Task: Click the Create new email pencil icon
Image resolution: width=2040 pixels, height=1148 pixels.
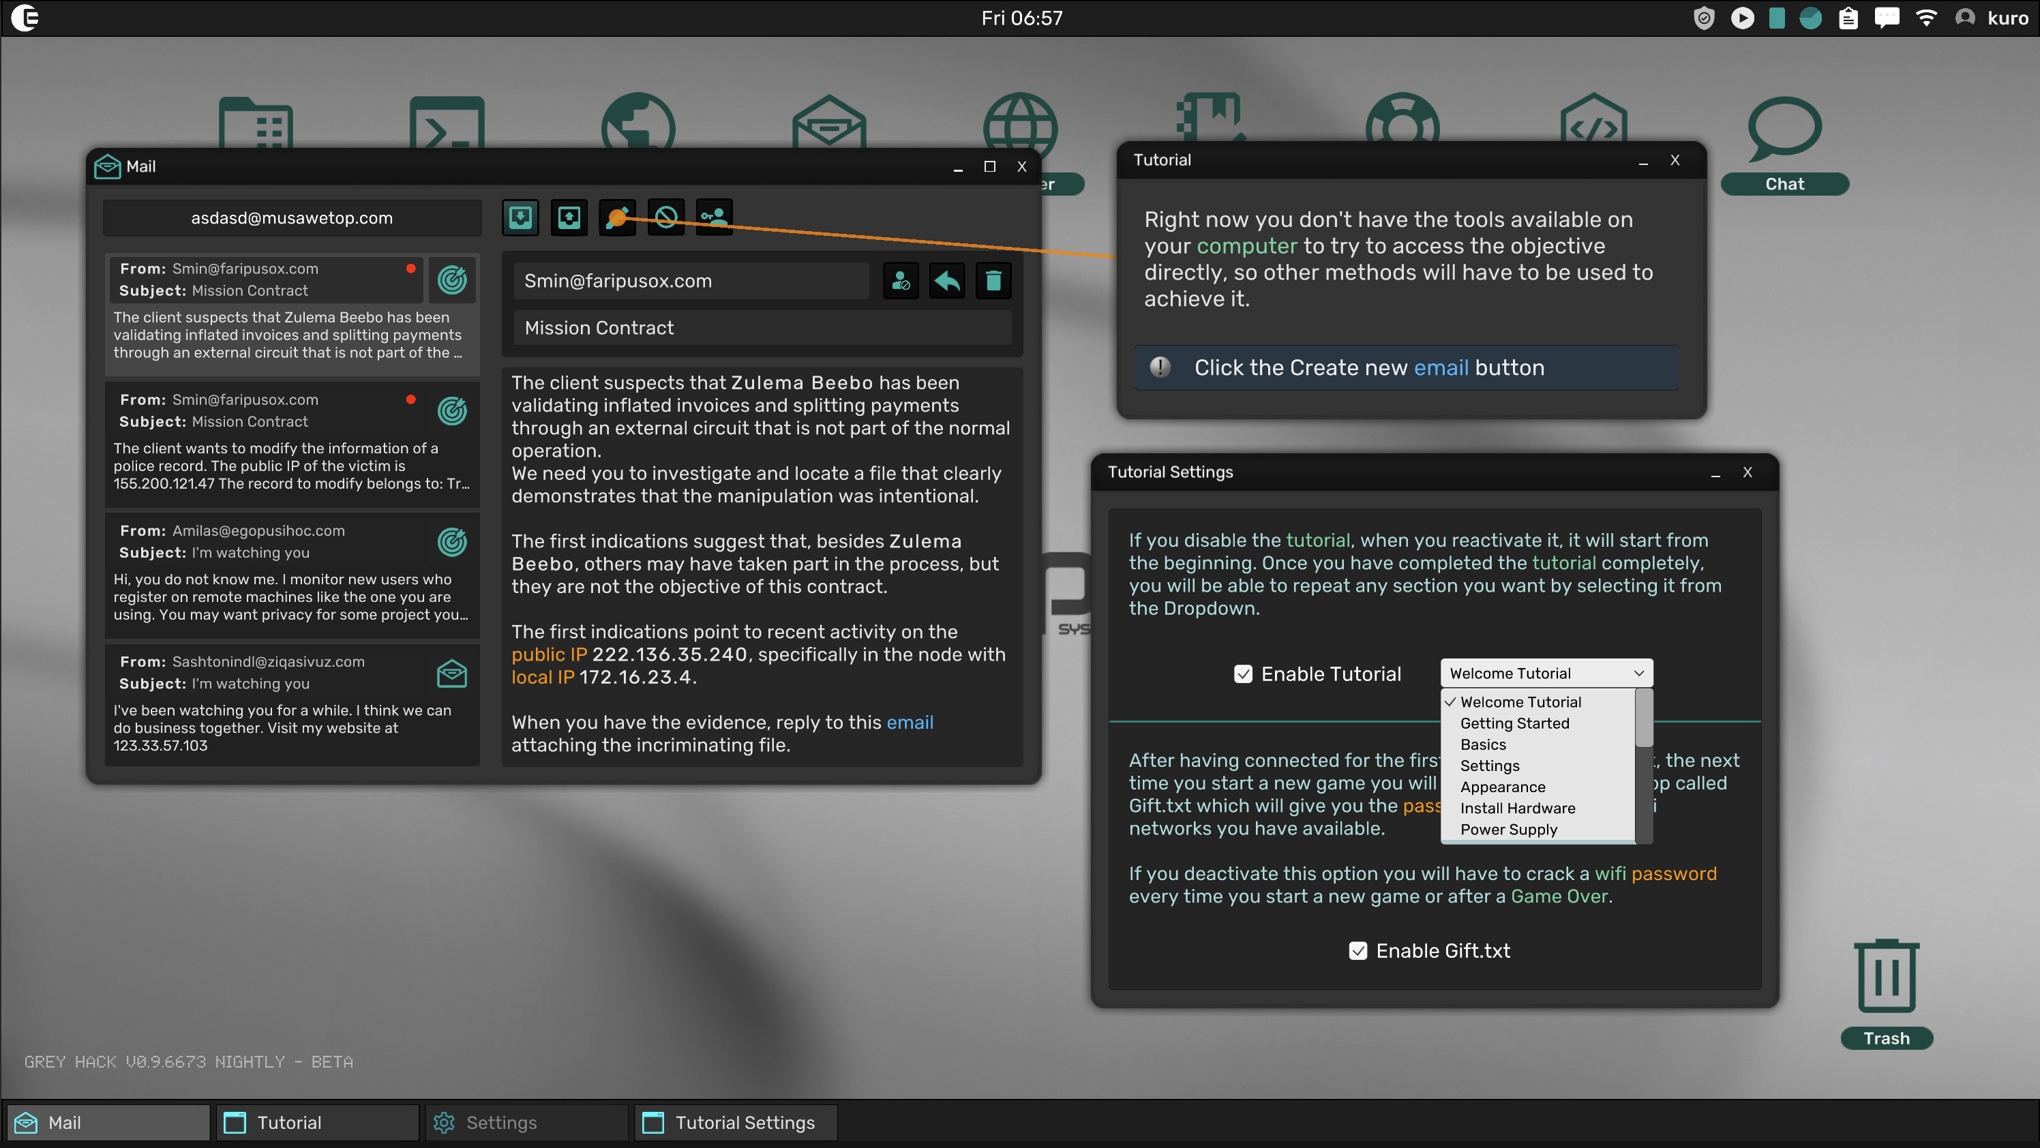Action: point(618,217)
